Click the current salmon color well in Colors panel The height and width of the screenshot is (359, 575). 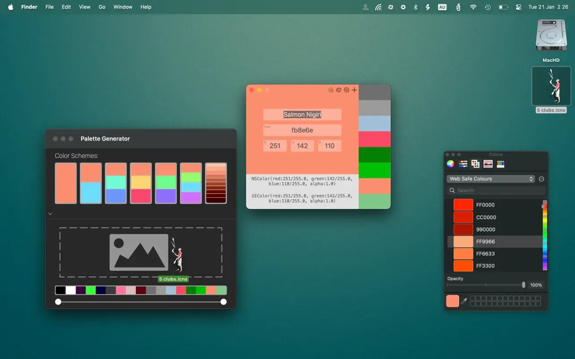(452, 301)
